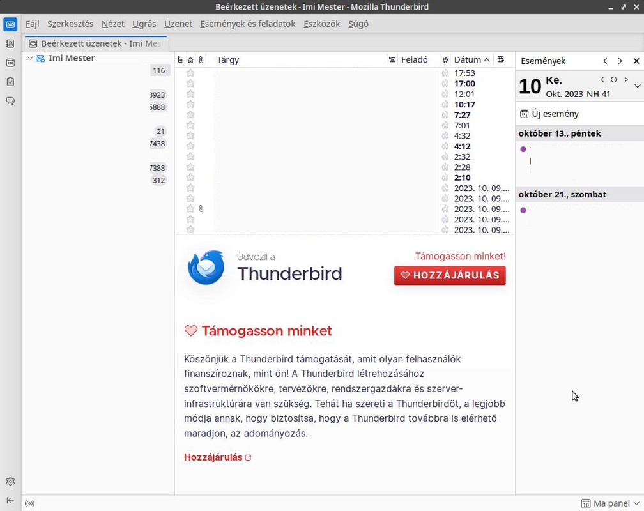Jump to today with circle icon
This screenshot has width=644, height=511.
(x=613, y=80)
